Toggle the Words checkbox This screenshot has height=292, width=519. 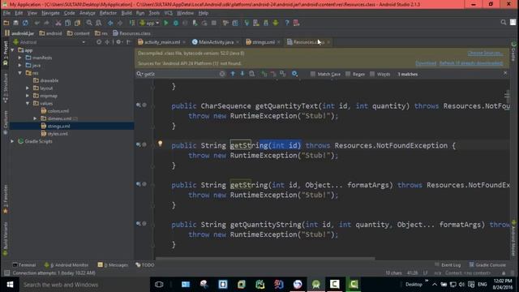tap(372, 74)
